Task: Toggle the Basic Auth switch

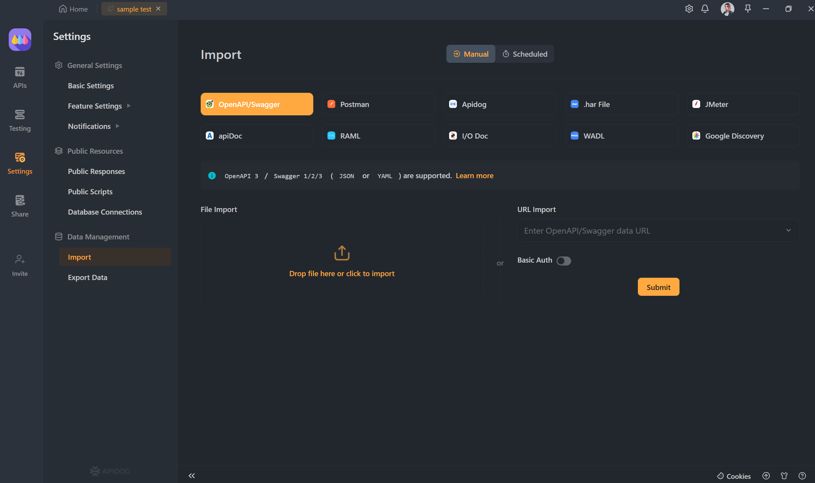Action: coord(563,261)
